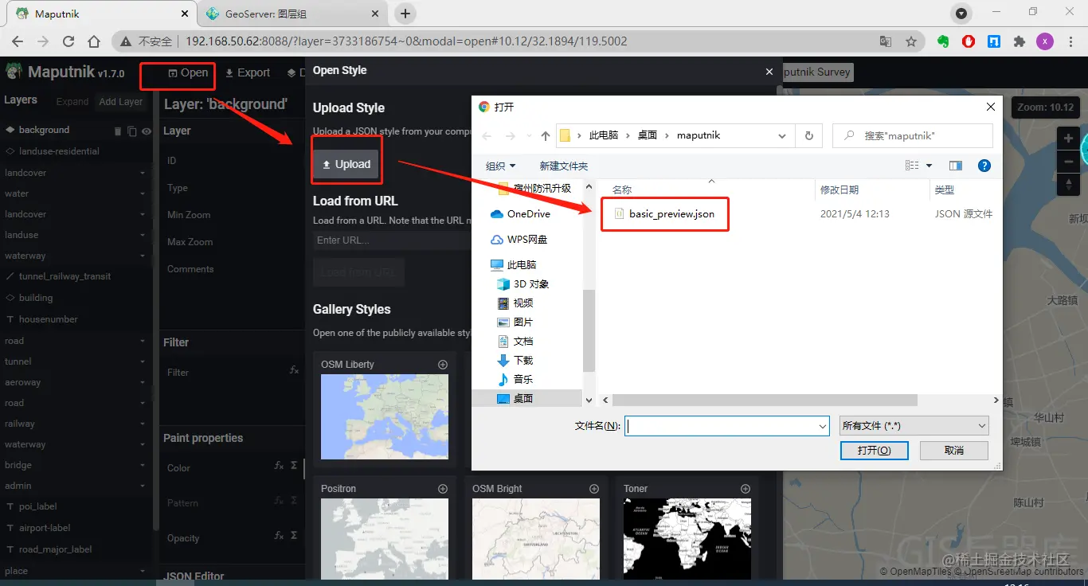Open the Positron gallery style thumbnail

(385, 538)
